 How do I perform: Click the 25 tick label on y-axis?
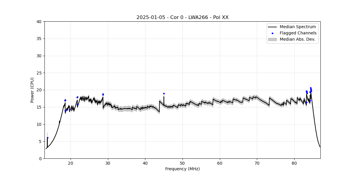(x=39, y=73)
